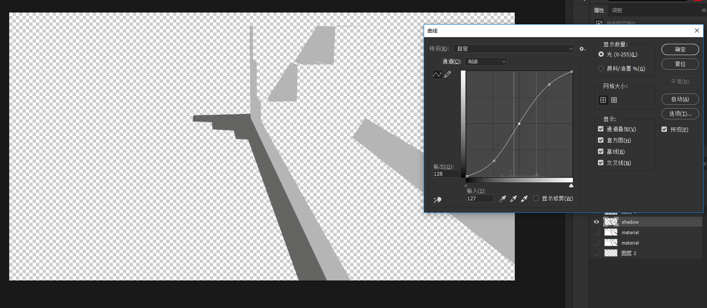
Task: Choose the detailed 10x10 grid size icon
Action: pos(614,100)
